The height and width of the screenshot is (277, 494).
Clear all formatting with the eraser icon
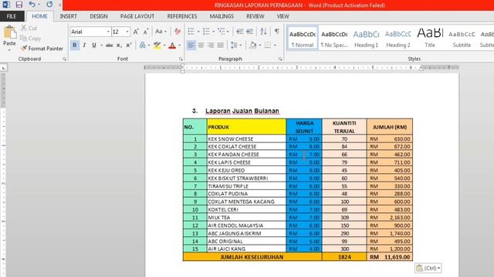pyautogui.click(x=178, y=32)
